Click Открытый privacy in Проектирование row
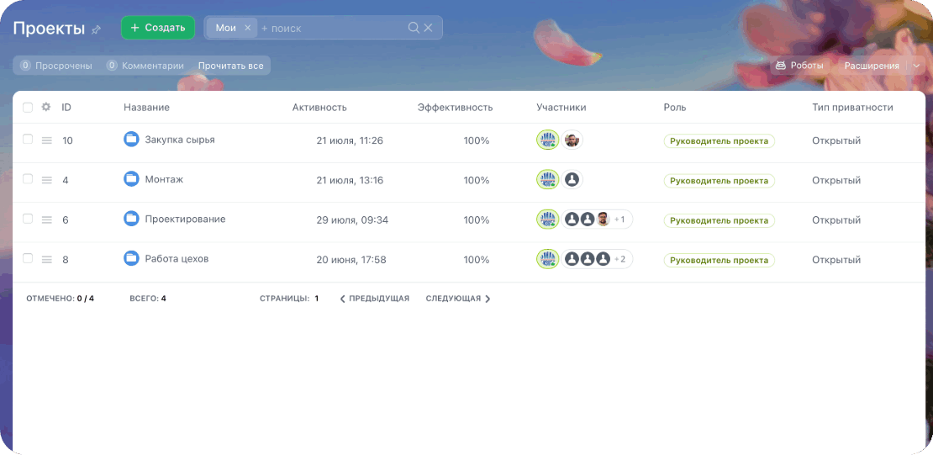The height and width of the screenshot is (455, 933). point(836,220)
